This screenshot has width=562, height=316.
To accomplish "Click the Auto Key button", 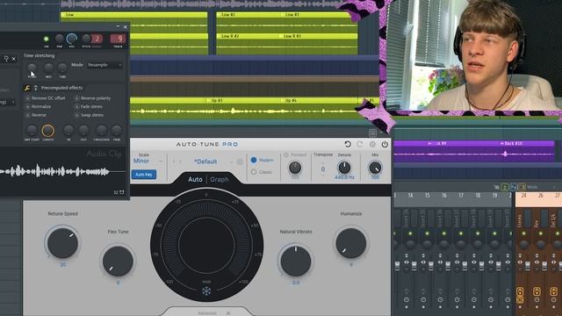I will (x=144, y=175).
